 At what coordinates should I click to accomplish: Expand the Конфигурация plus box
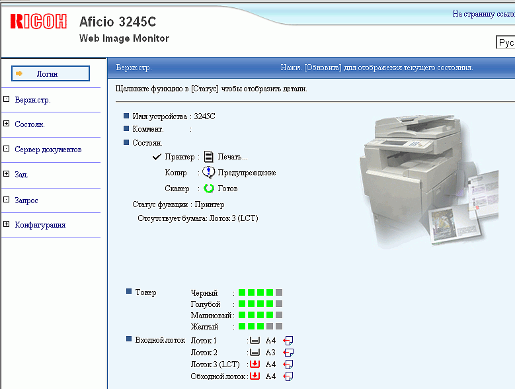coord(7,225)
